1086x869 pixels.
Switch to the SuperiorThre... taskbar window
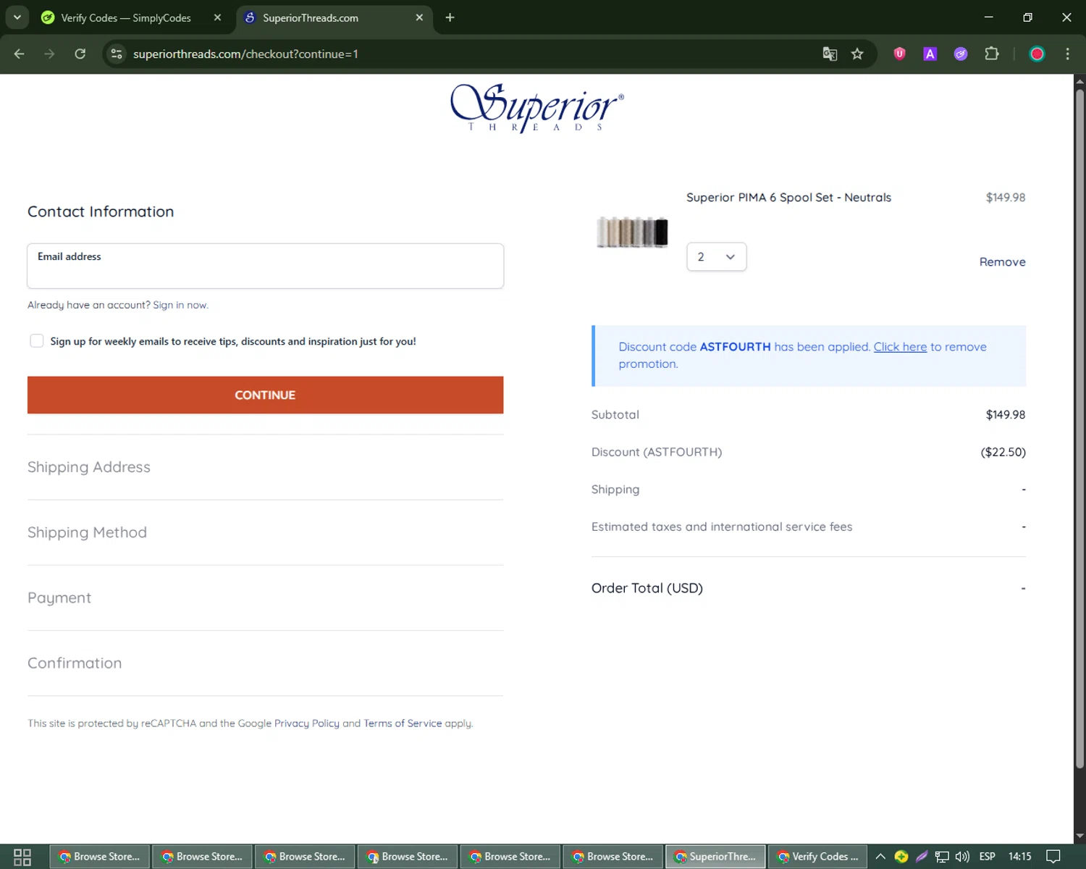click(715, 857)
